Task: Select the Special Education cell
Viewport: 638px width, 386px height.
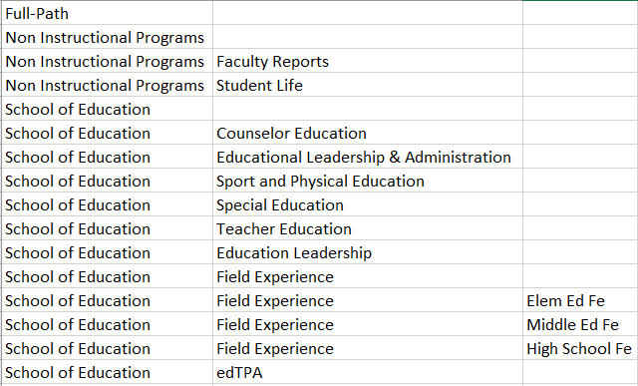Action: click(368, 204)
